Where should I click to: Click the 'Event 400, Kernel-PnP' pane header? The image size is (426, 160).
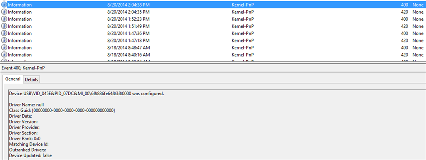pyautogui.click(x=23, y=68)
